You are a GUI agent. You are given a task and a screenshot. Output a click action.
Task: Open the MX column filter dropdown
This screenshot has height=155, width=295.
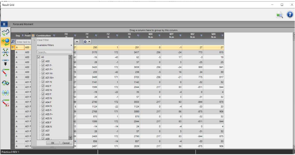(159, 35)
